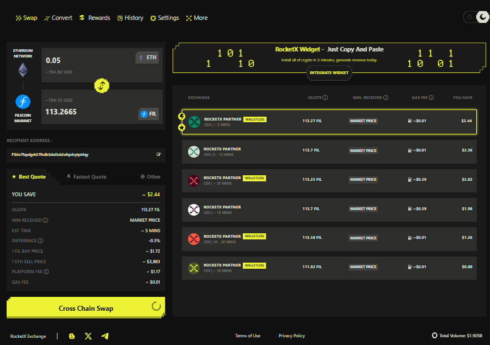Image resolution: width=490 pixels, height=345 pixels.
Task: Click the Integrate Widget button
Action: (329, 72)
